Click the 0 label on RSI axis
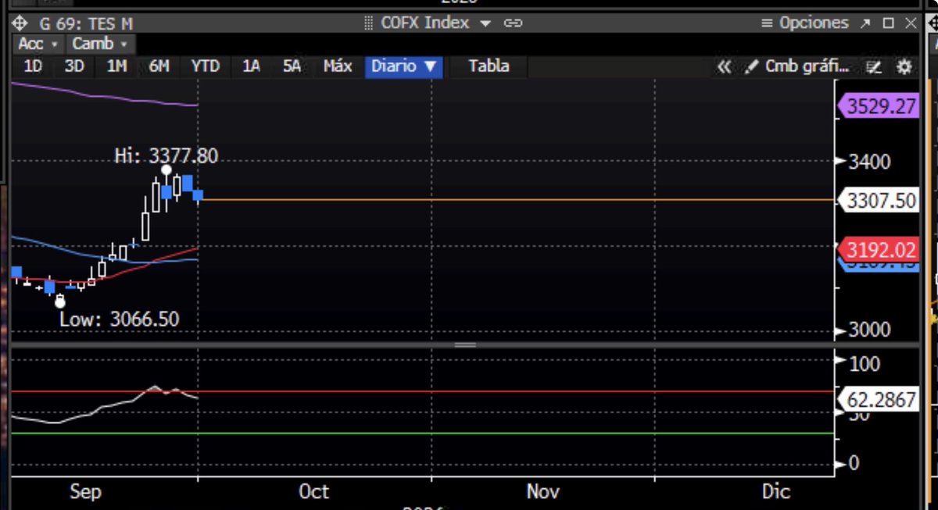The image size is (938, 510). click(x=853, y=463)
